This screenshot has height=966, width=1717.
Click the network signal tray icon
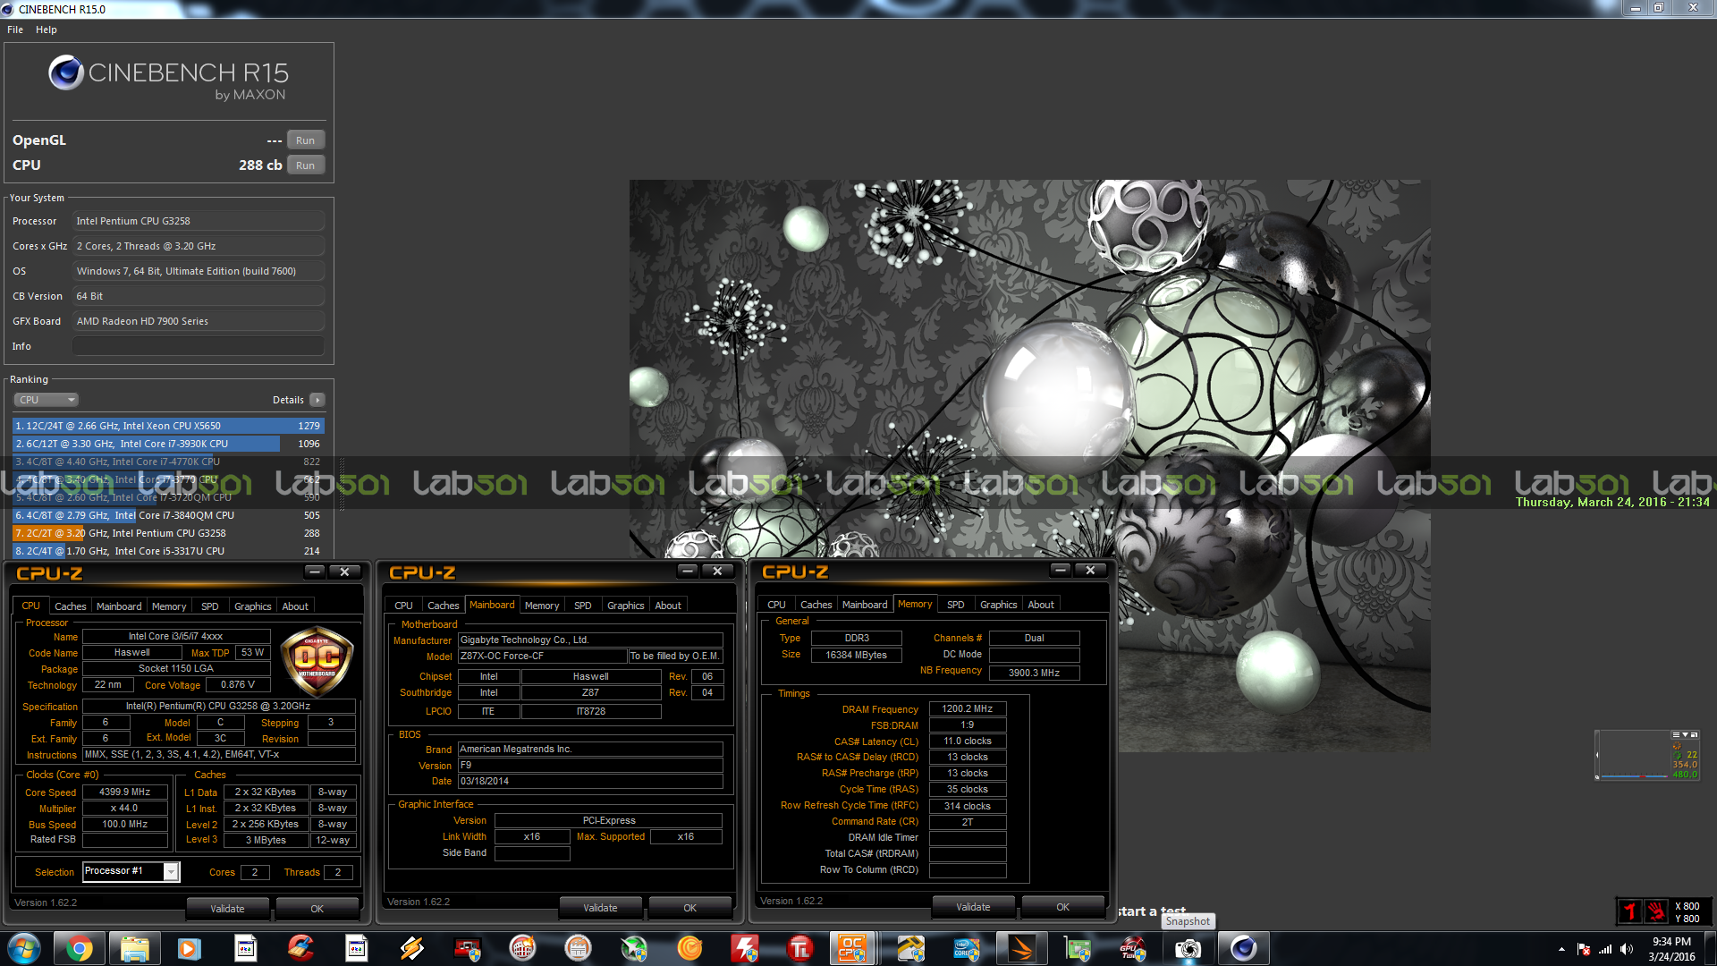pyautogui.click(x=1605, y=949)
